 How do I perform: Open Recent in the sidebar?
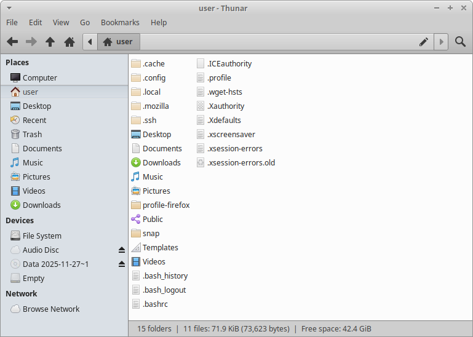tap(64, 120)
